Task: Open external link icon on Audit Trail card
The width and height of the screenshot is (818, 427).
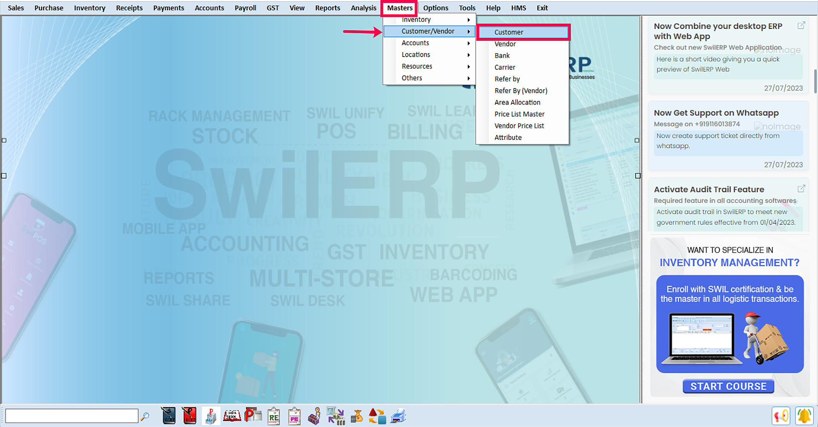Action: point(801,188)
